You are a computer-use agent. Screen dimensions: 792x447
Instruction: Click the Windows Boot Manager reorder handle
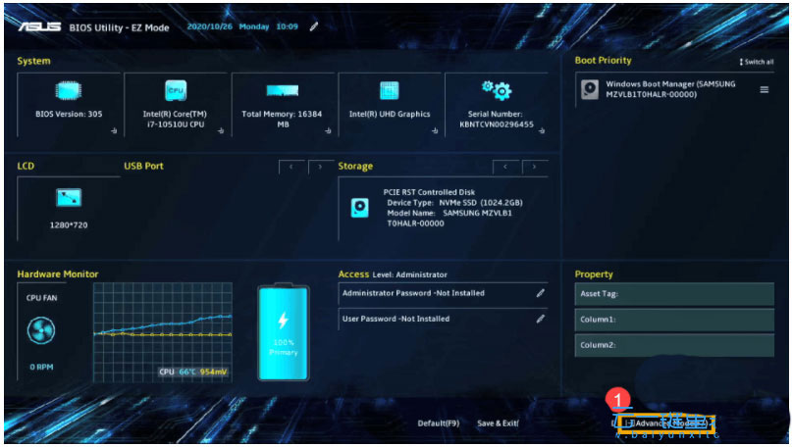click(x=765, y=90)
